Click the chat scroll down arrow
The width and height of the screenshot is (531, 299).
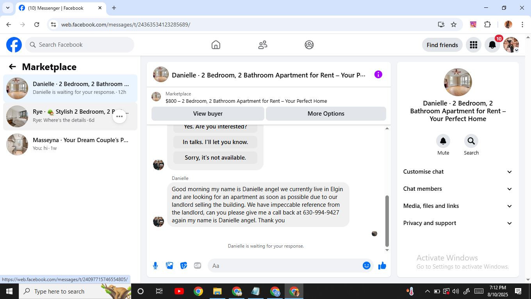point(387,250)
